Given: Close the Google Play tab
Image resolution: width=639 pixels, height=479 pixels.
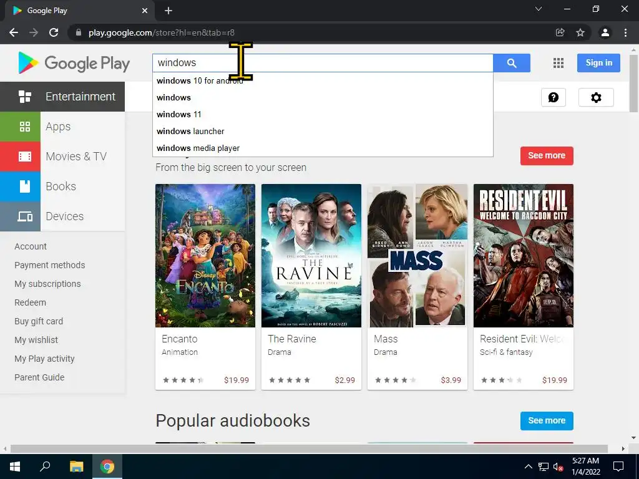Looking at the screenshot, I should 145,11.
